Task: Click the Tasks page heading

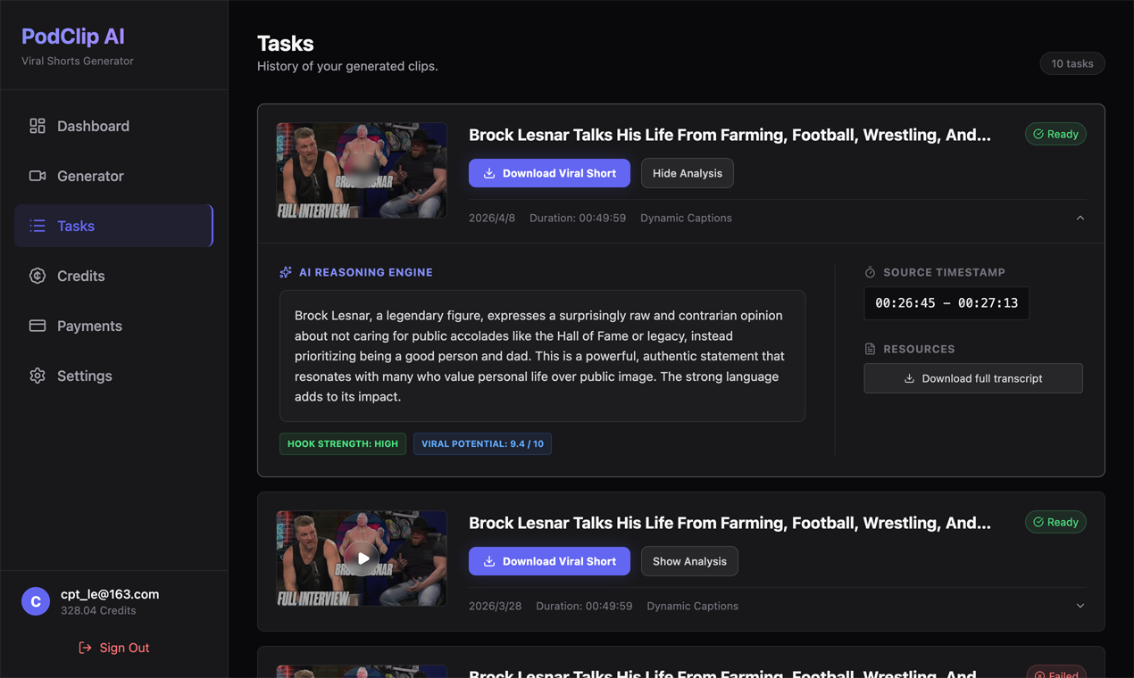Action: point(285,43)
